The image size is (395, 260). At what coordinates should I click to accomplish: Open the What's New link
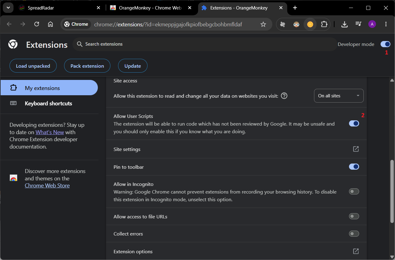(50, 132)
